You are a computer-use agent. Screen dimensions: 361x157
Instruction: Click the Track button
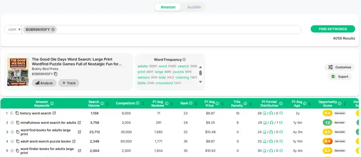[69, 83]
